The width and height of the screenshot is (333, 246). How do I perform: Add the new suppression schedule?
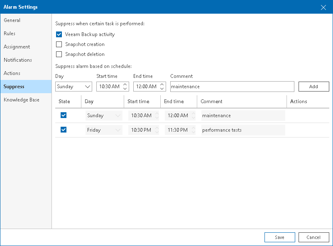coord(313,87)
